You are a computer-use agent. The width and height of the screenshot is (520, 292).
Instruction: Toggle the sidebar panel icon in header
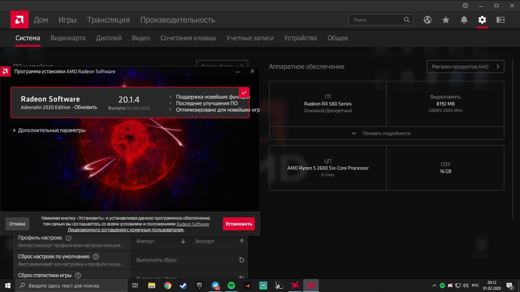click(500, 20)
